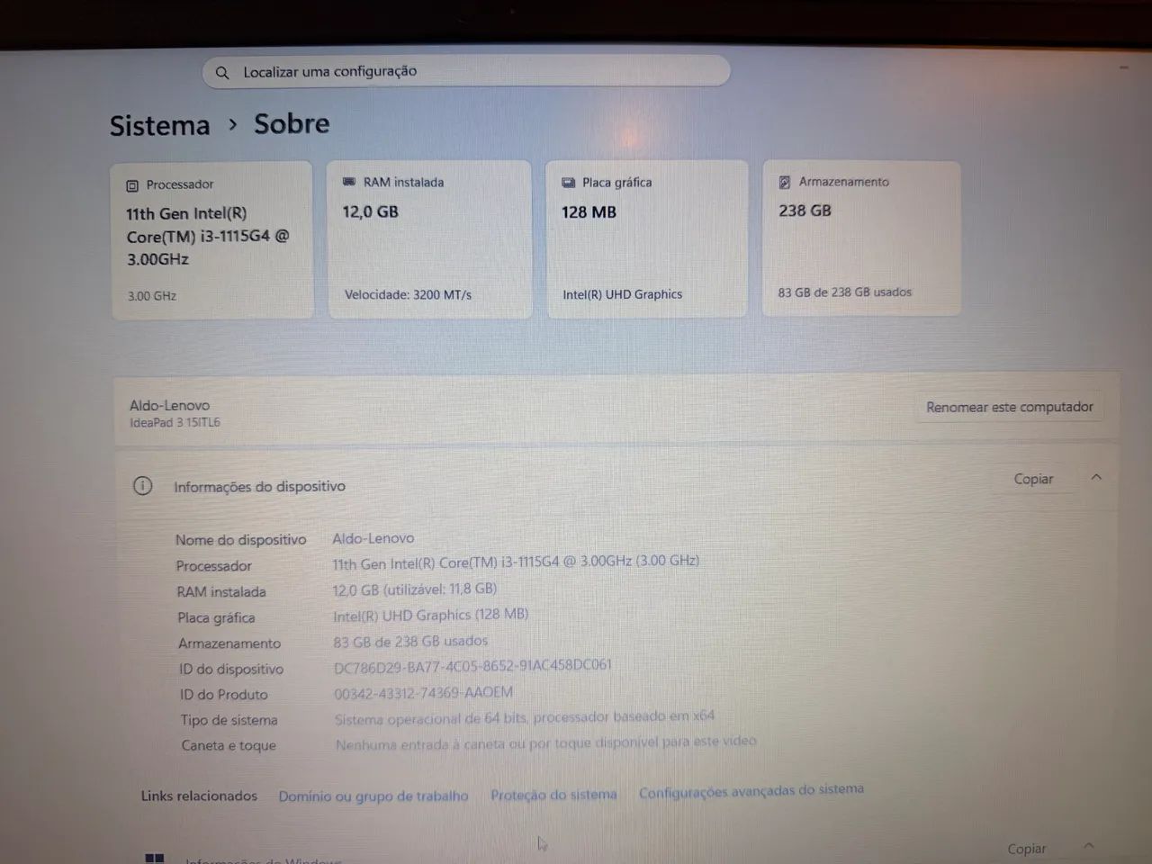Click the info circle icon for device information

(142, 486)
